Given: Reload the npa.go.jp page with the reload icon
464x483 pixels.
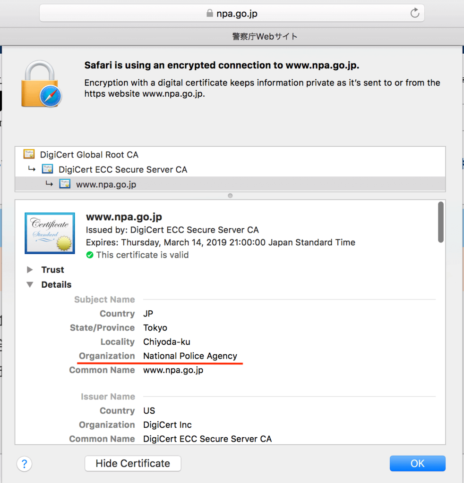Looking at the screenshot, I should [415, 13].
